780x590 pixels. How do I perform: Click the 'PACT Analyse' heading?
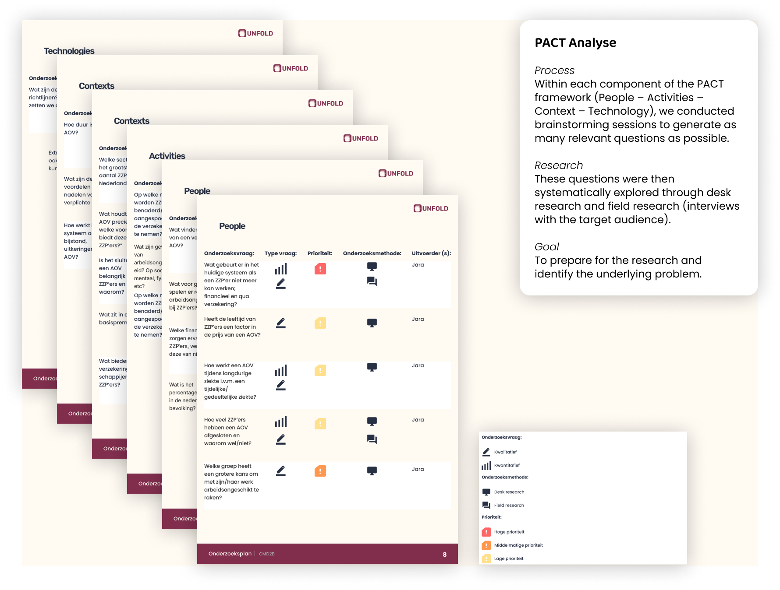pos(575,42)
